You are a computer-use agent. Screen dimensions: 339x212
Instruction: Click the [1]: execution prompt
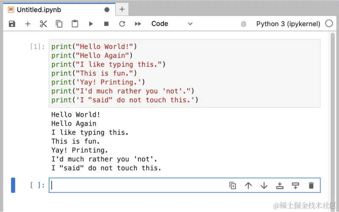(37, 47)
